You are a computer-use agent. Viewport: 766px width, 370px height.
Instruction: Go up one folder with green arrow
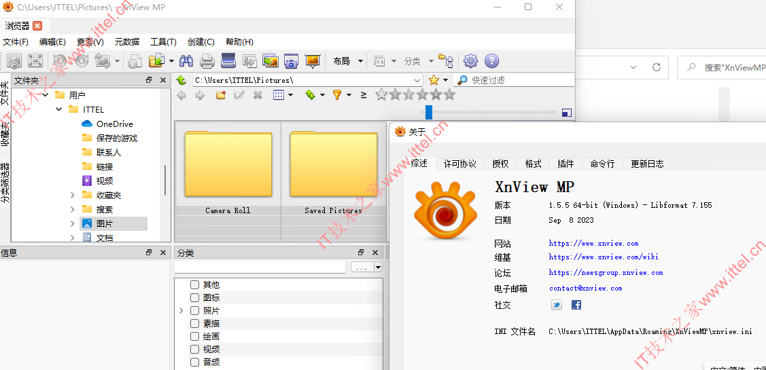(181, 80)
